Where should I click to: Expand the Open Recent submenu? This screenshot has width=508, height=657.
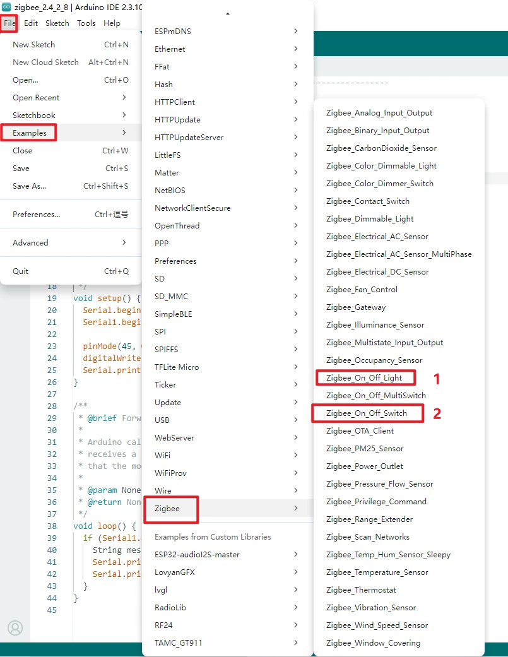tap(71, 97)
